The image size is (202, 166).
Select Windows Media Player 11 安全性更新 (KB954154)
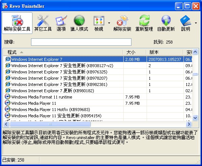(97, 116)
